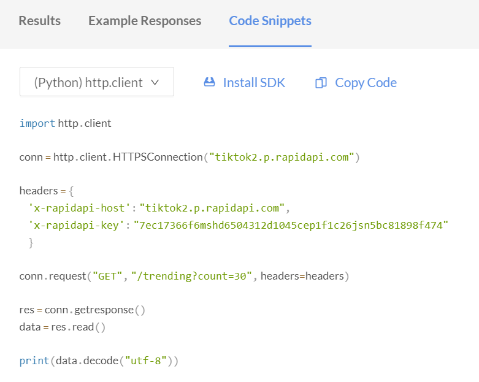The image size is (479, 382).
Task: Click the print keyword in last line
Action: click(x=34, y=361)
